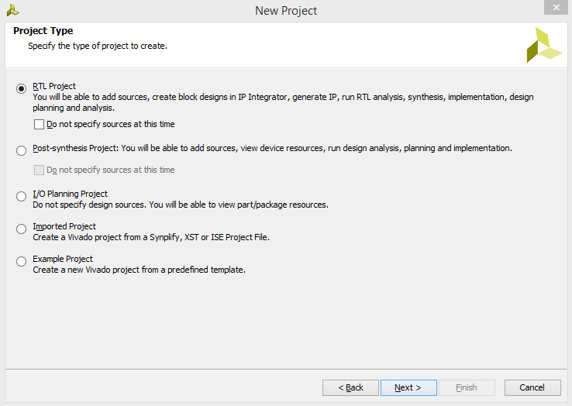Click the disabled checkbox under Post-synthesis Project
The height and width of the screenshot is (406, 572).
[x=39, y=170]
